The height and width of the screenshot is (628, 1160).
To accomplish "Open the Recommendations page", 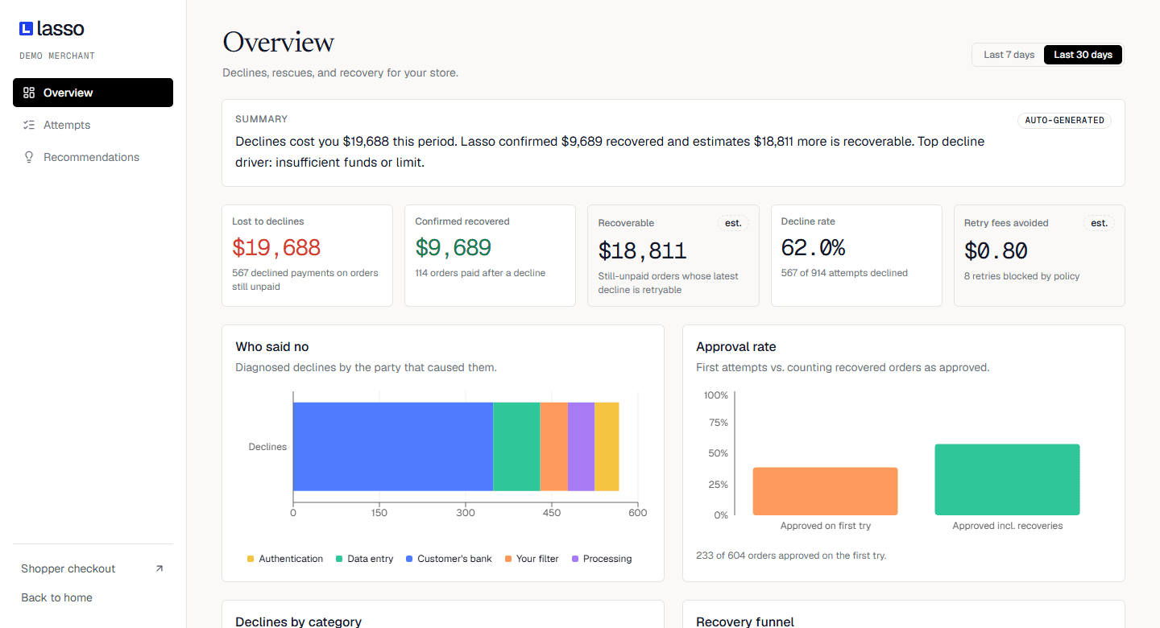I will [93, 157].
